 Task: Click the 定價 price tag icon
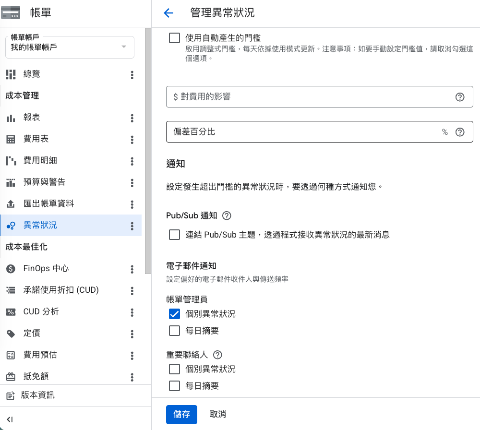tap(11, 334)
